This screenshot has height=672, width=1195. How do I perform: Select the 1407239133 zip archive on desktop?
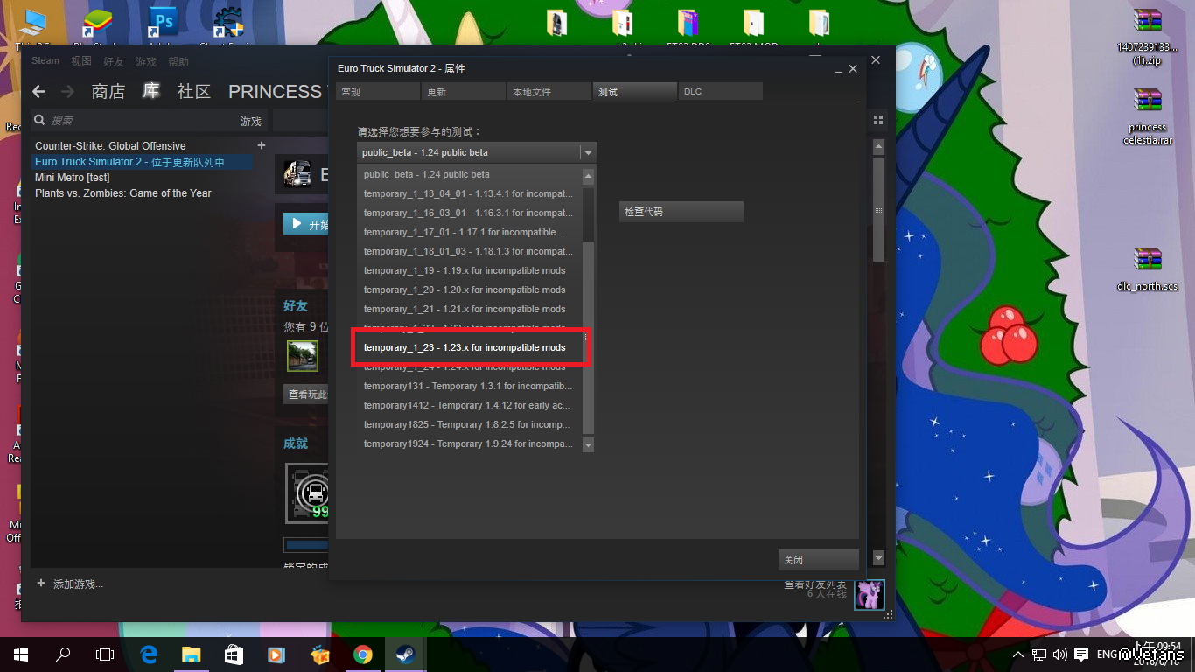click(x=1147, y=38)
